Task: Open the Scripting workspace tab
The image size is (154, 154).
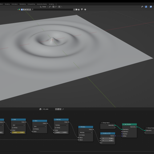Action: coord(51,4)
